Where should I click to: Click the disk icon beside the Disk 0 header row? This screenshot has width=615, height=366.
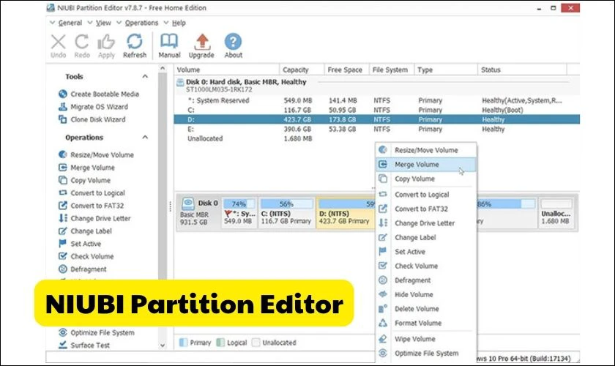point(180,83)
